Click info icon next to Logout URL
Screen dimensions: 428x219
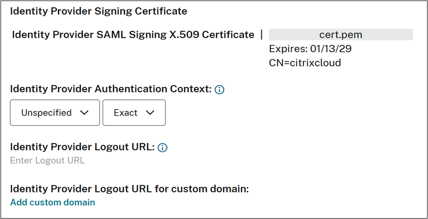162,148
